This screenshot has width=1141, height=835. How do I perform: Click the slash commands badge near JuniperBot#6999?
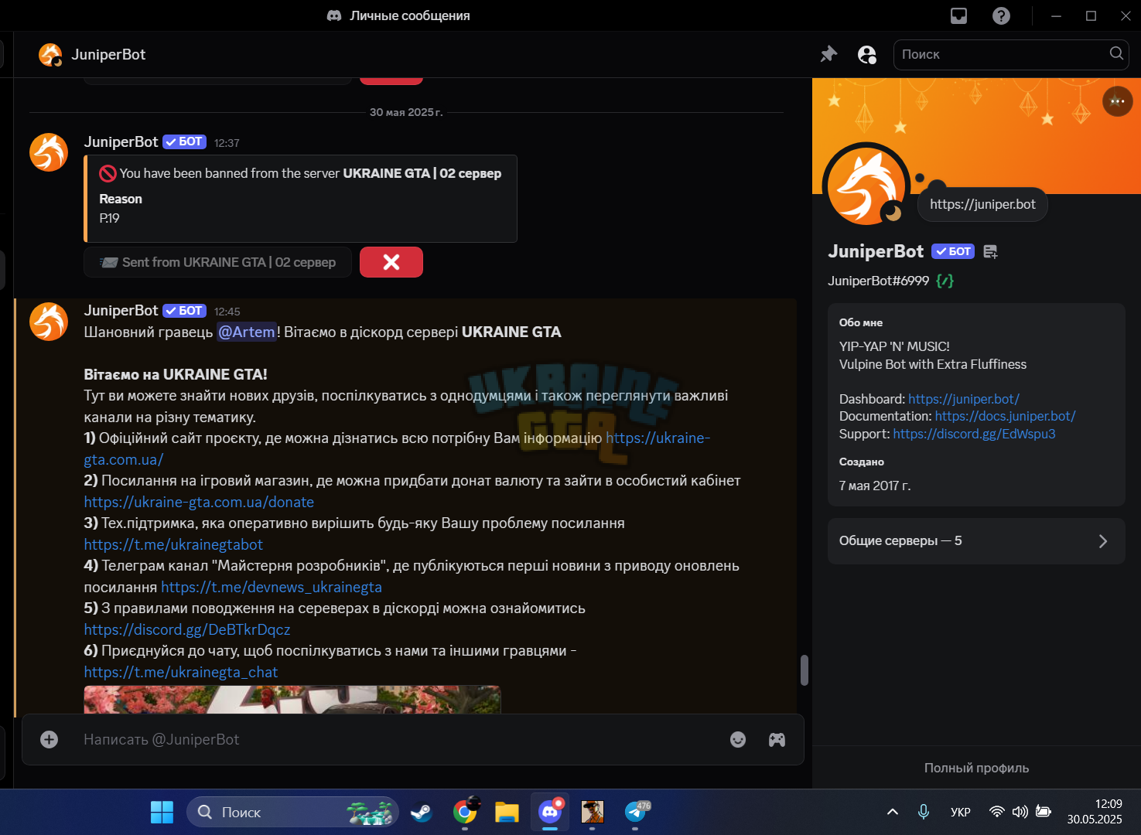(x=945, y=281)
